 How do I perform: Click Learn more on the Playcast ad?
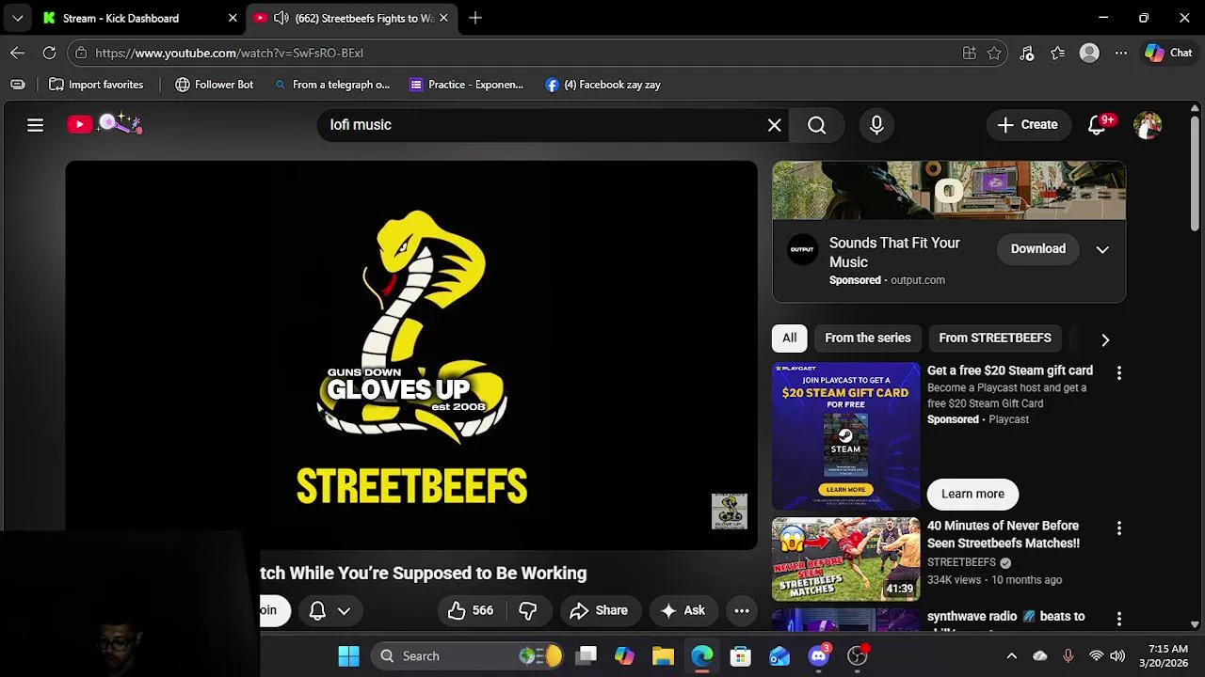[x=972, y=494]
